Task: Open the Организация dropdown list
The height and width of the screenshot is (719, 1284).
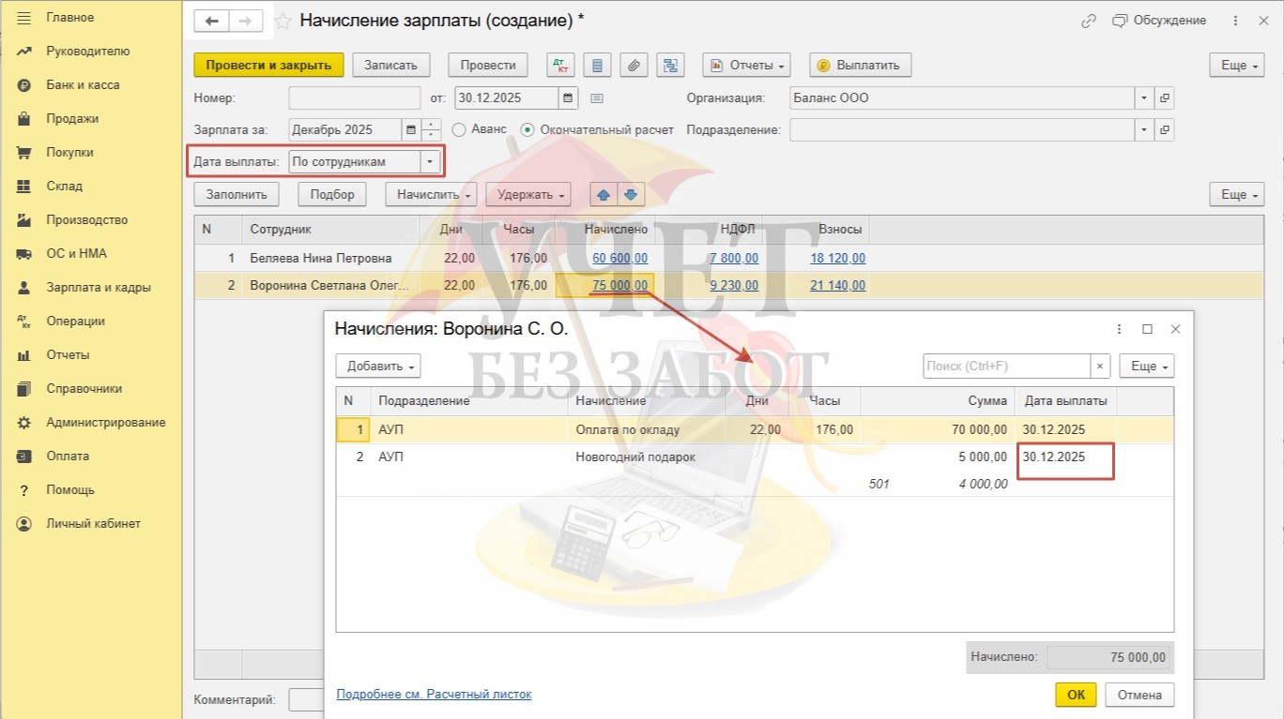Action: (1143, 98)
